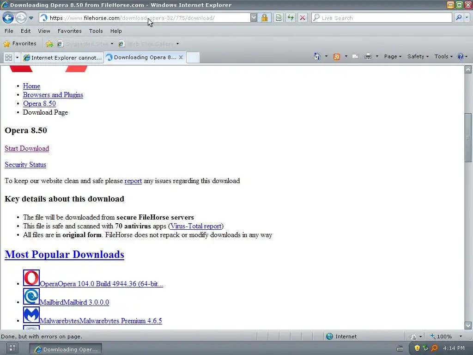Open a new blank tab
The image size is (473, 355).
(x=193, y=57)
